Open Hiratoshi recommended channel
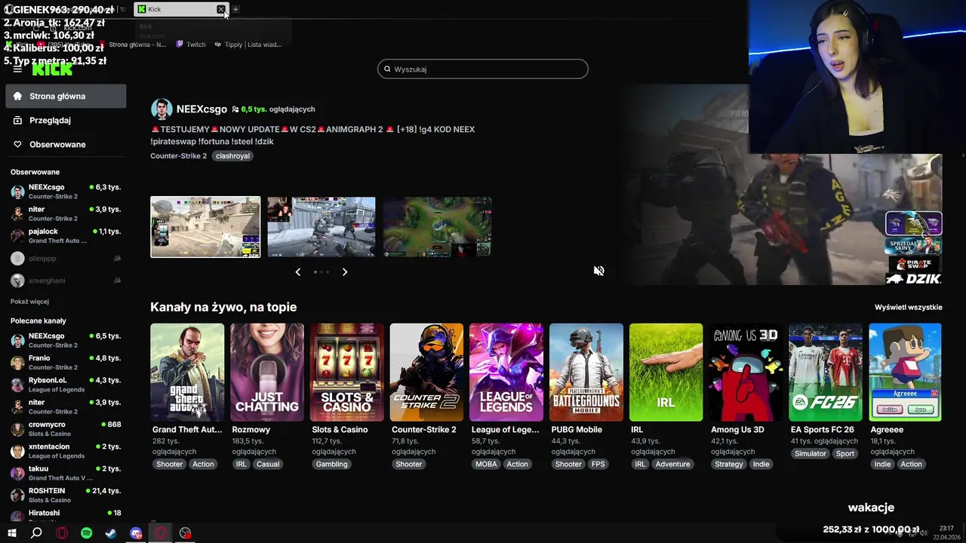Screen dimensions: 966x543 66,516
